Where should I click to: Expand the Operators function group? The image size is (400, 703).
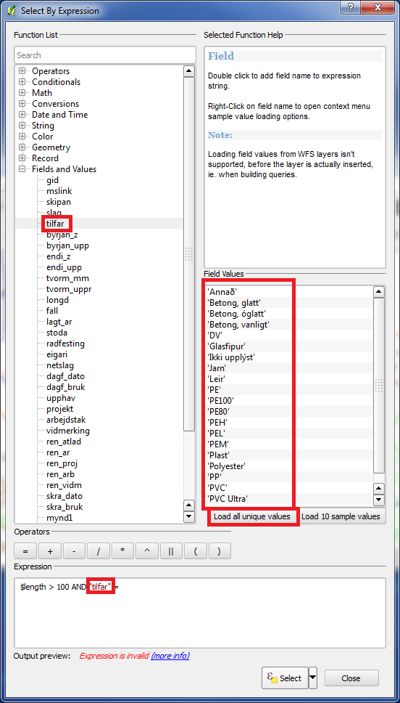[x=22, y=71]
